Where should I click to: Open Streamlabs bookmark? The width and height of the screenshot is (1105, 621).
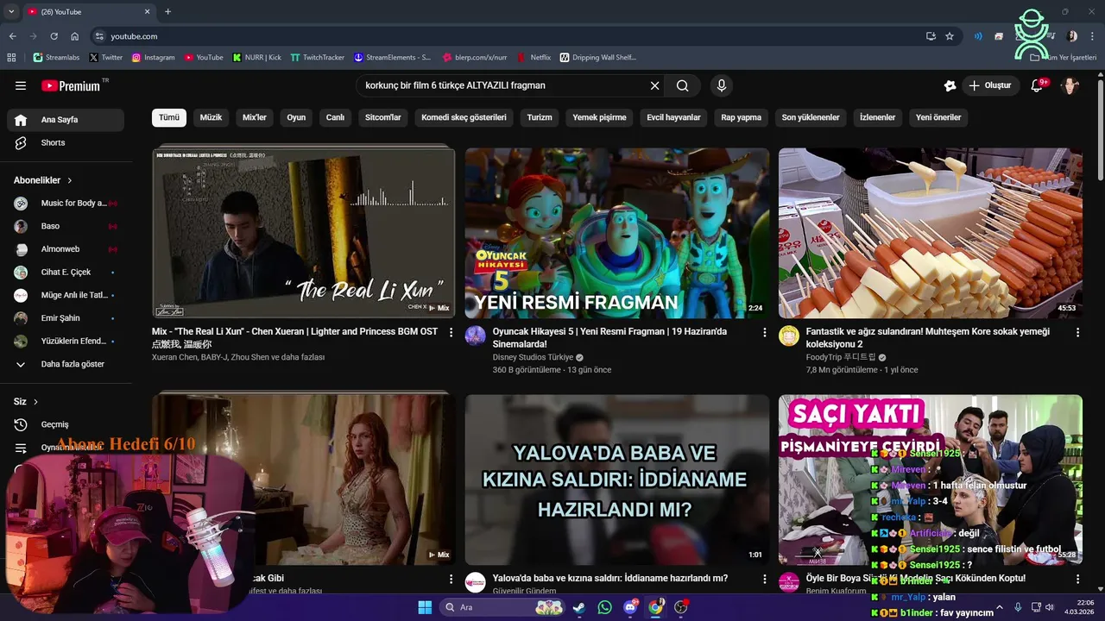click(57, 58)
